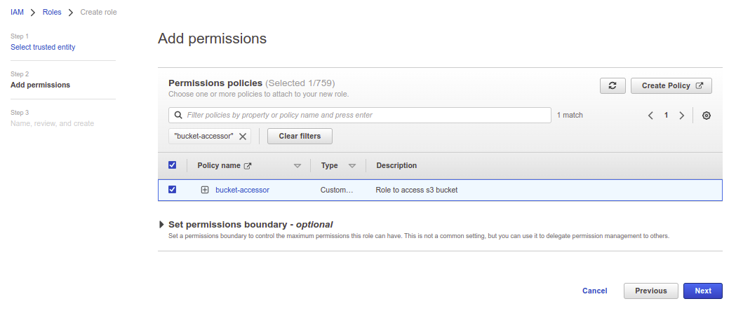
Task: Open the bucket-accessor policy link
Action: tap(242, 190)
